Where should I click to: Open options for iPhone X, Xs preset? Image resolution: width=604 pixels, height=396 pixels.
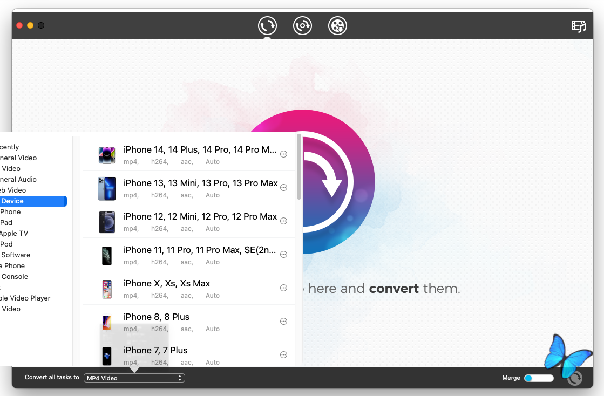[x=283, y=288]
